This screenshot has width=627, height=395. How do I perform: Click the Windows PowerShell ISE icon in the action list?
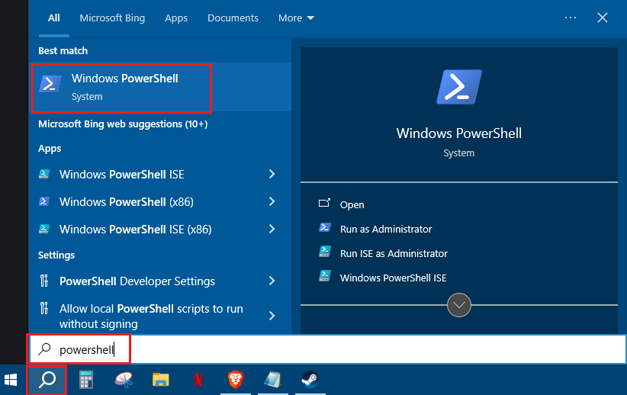324,276
